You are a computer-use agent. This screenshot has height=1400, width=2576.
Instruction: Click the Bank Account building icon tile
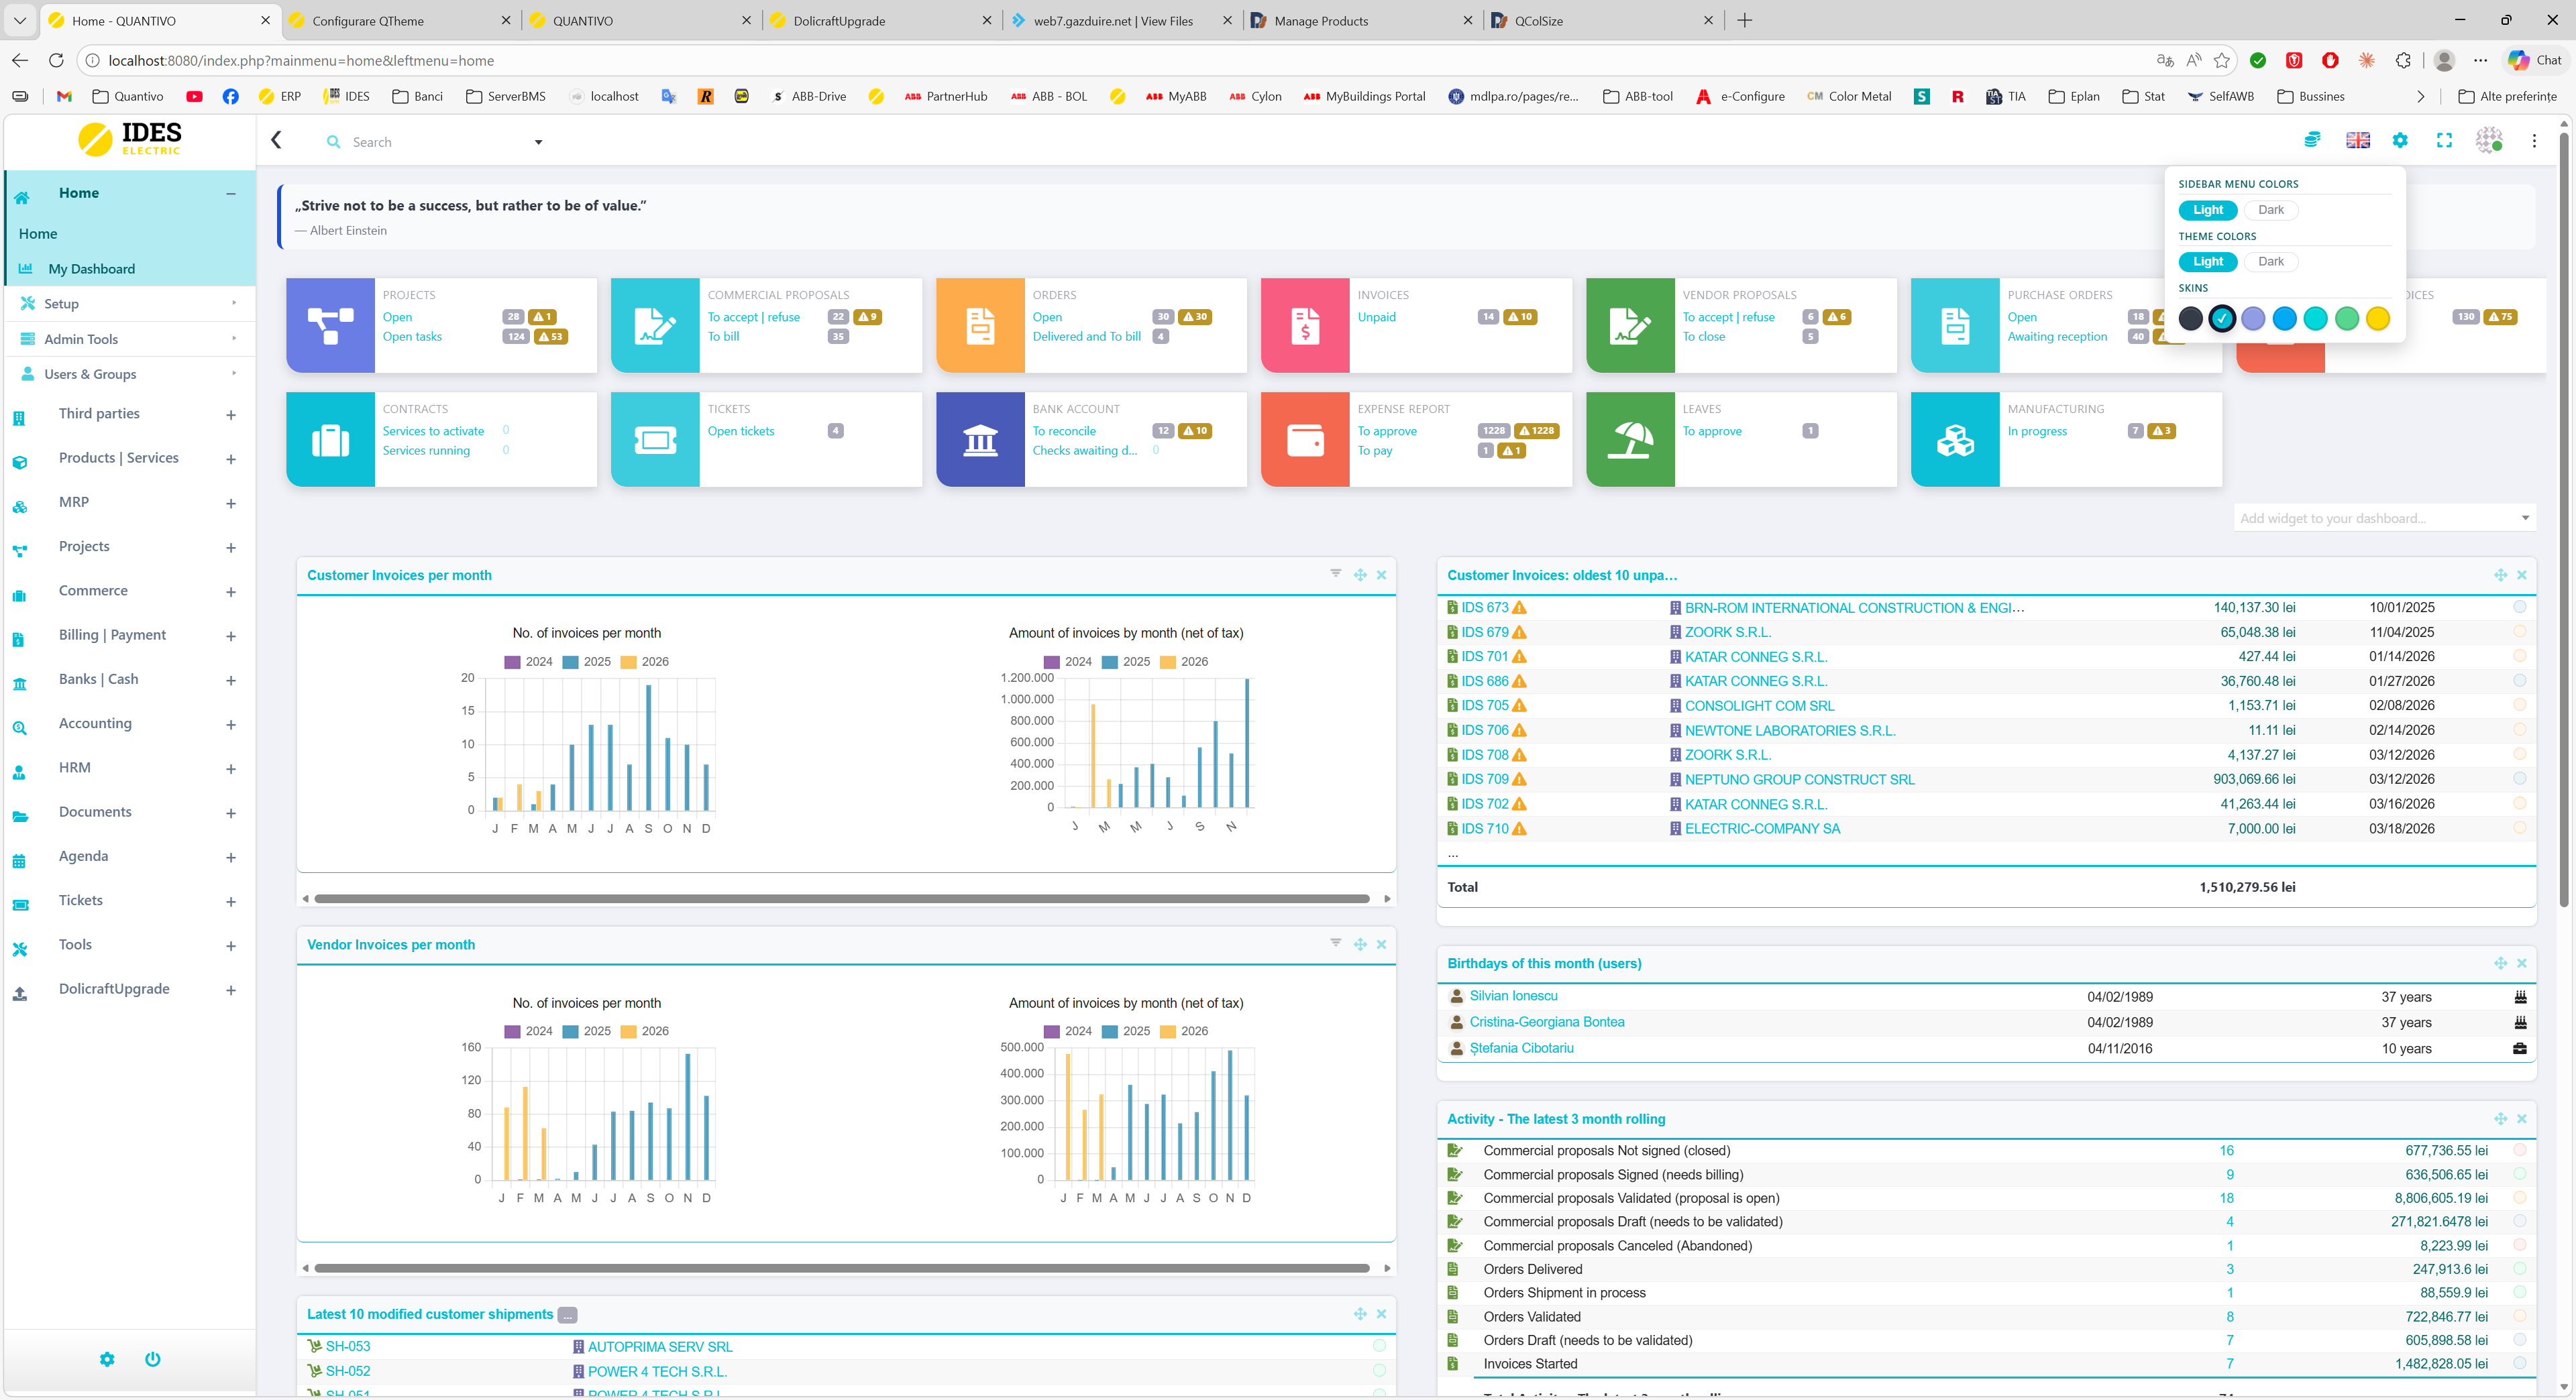[x=979, y=440]
